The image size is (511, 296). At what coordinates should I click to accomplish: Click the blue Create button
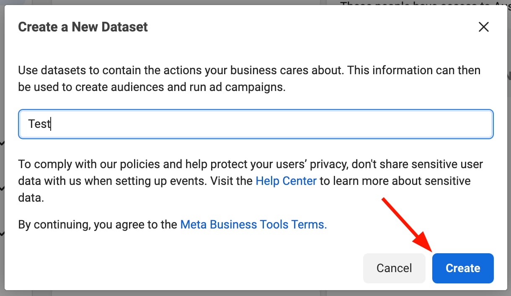click(x=463, y=268)
